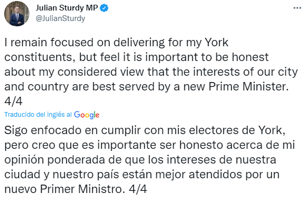Click the line starting 'Sigo enfocado en cumplir'

(x=145, y=130)
